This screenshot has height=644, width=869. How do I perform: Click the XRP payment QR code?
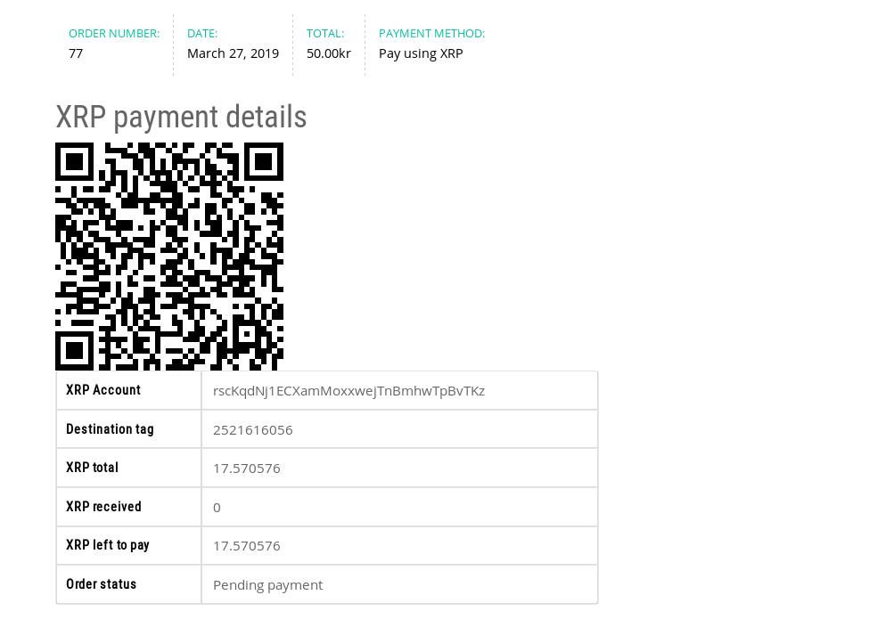pyautogui.click(x=169, y=257)
